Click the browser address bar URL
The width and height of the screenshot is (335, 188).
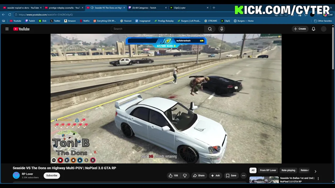pyautogui.click(x=46, y=15)
